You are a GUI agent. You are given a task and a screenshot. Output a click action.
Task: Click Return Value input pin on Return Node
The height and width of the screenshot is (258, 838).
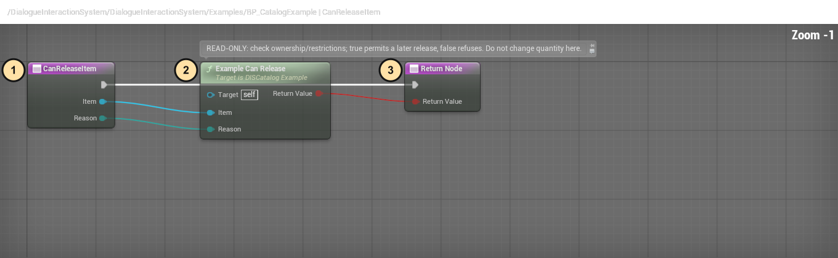point(415,101)
